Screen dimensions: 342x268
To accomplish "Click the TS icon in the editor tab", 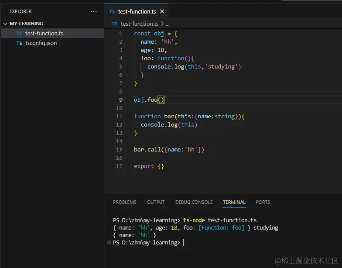I will click(x=112, y=11).
